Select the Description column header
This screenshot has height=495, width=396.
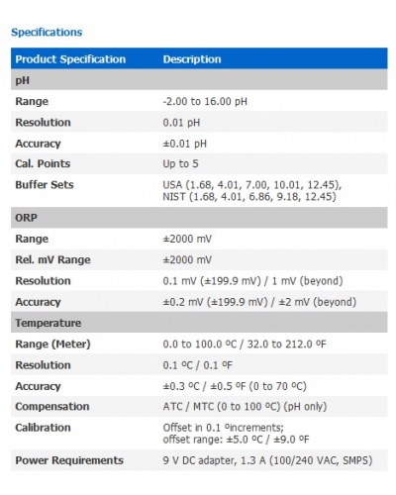click(192, 59)
